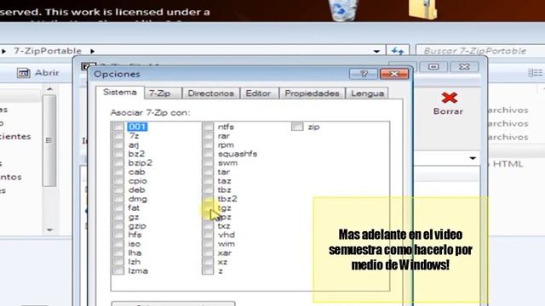
Task: Select the 7-ZipPortable path segment
Action: tap(48, 51)
